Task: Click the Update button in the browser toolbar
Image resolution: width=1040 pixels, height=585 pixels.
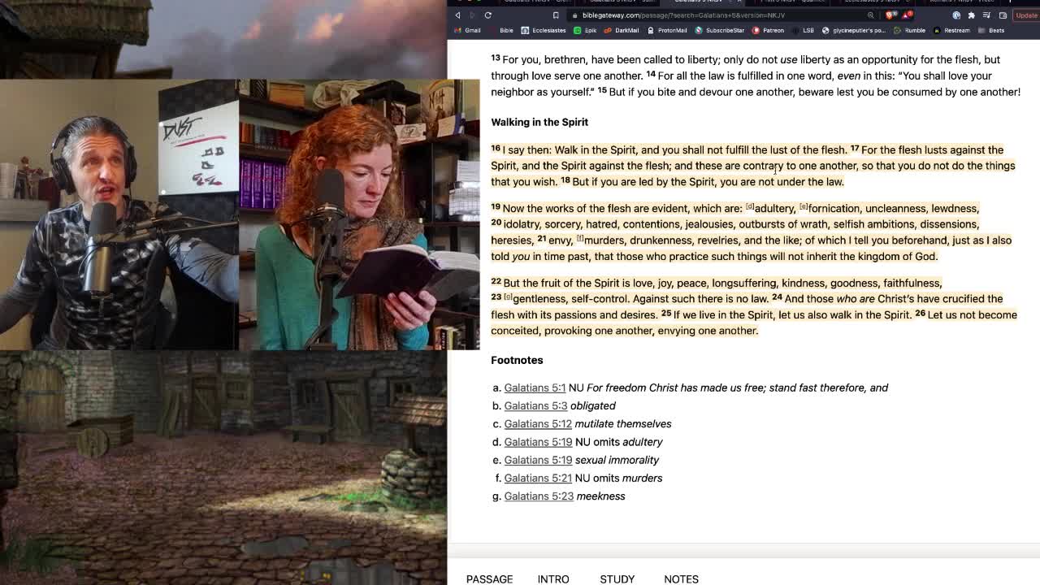Action: click(x=1026, y=15)
